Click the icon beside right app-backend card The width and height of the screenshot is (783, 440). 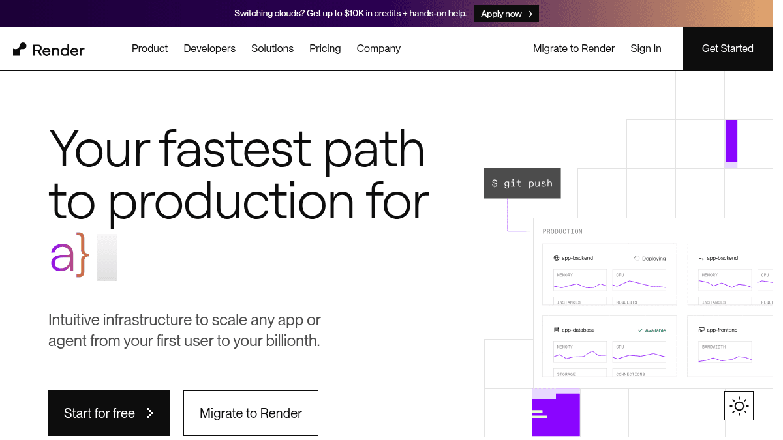(x=701, y=258)
